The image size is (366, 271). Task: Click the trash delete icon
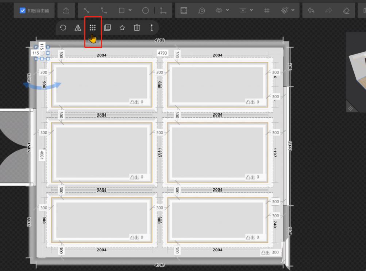(137, 28)
